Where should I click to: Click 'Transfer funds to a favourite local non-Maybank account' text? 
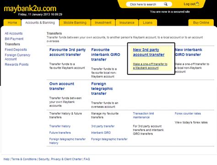104,73
